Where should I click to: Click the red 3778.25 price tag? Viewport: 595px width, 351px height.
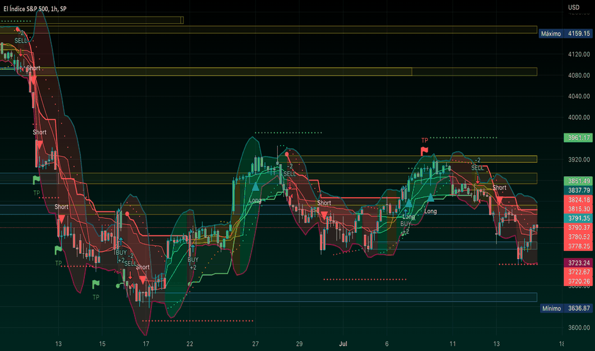pos(578,246)
